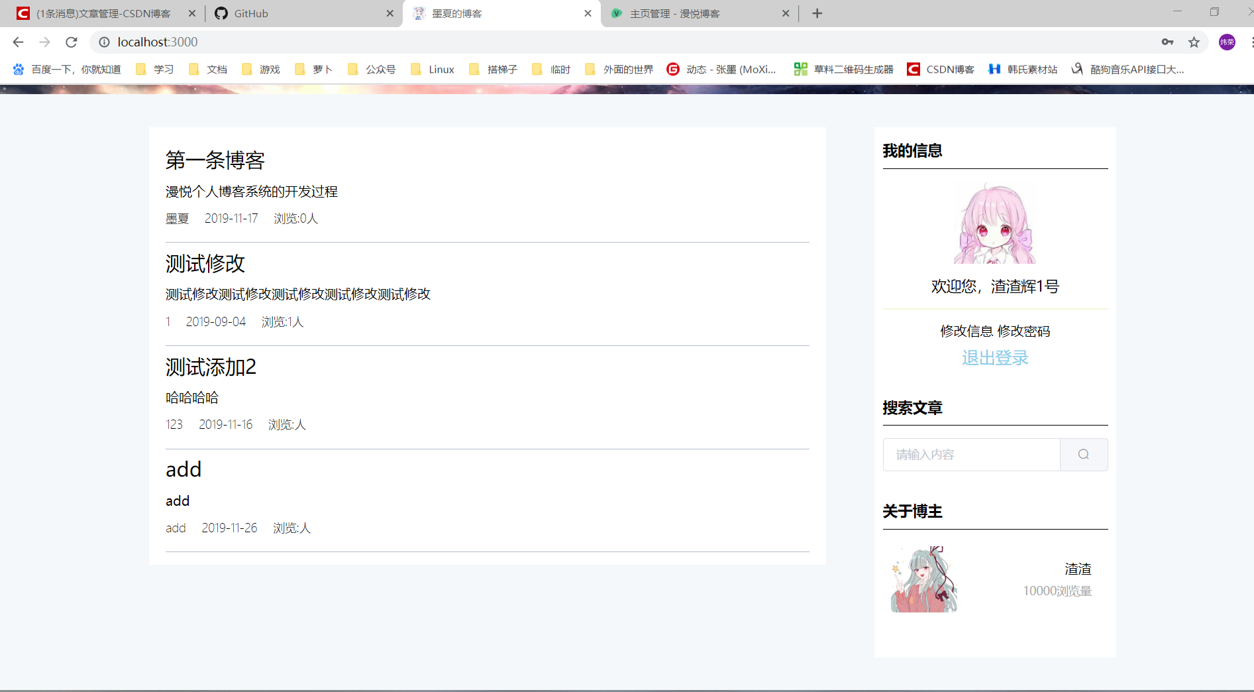Click the search magnifier button beside 搜索文章 input
This screenshot has height=692, width=1254.
[x=1083, y=455]
